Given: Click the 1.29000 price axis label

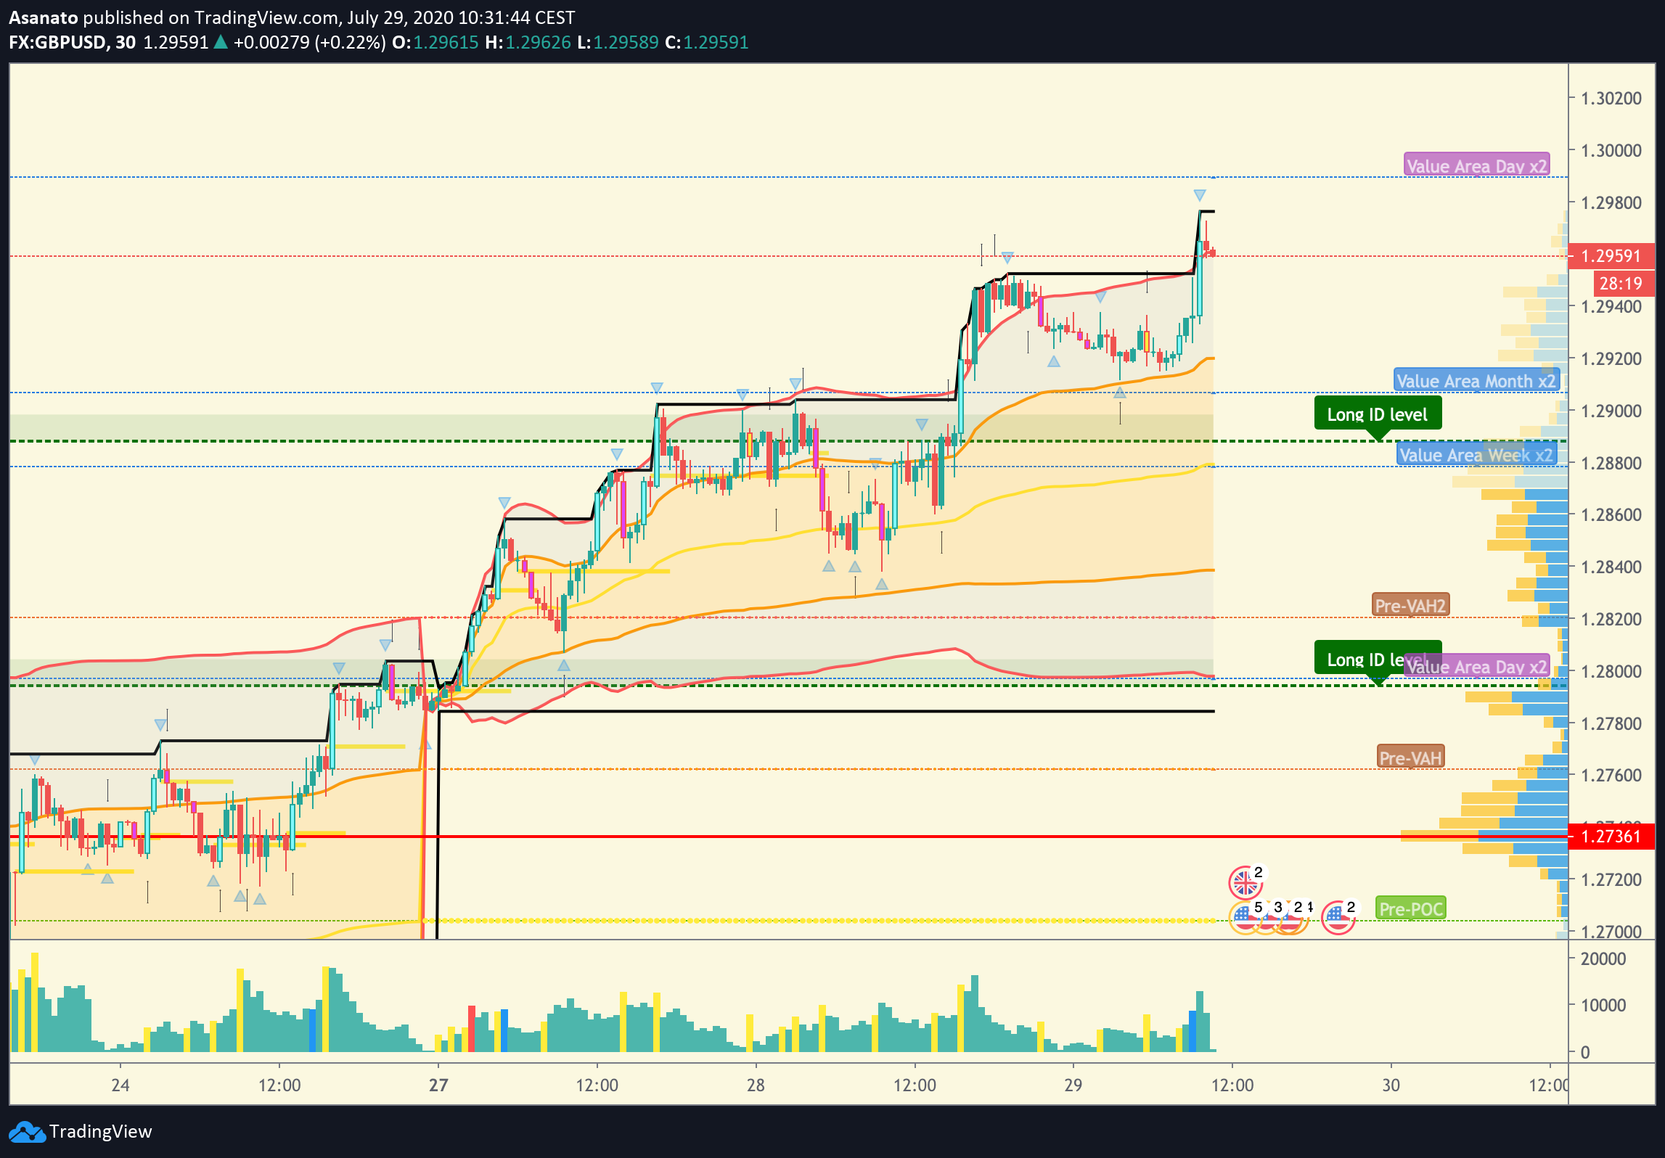Looking at the screenshot, I should [1611, 411].
